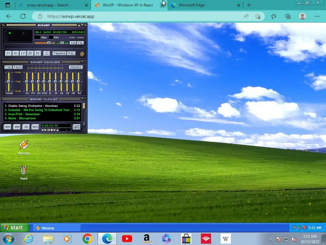
Task: Open Google Chrome from taskbar
Action: point(88,239)
